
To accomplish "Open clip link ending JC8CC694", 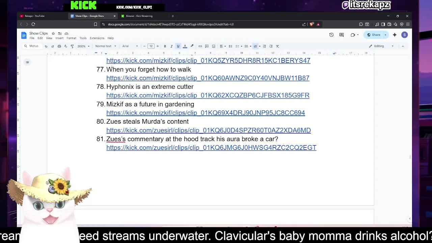I will pos(206,113).
